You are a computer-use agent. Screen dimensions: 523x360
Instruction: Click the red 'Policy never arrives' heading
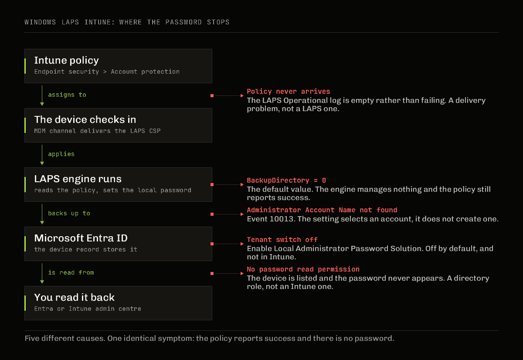[x=289, y=92]
